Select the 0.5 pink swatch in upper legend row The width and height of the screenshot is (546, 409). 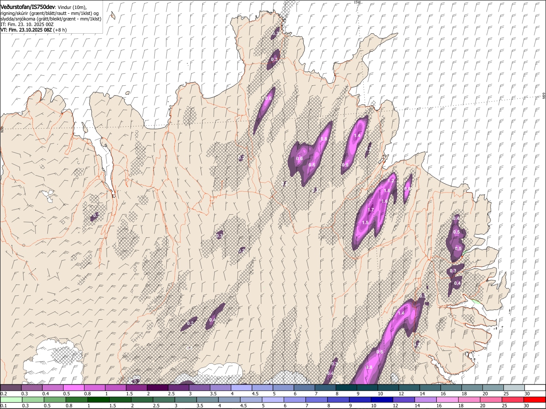pos(73,388)
